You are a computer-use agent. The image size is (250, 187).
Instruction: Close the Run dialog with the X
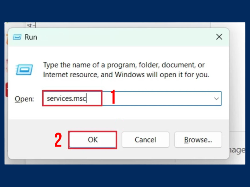point(219,37)
